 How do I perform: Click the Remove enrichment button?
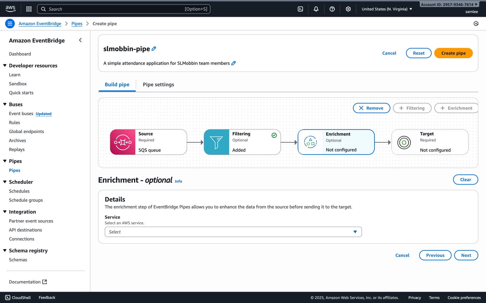pos(371,108)
